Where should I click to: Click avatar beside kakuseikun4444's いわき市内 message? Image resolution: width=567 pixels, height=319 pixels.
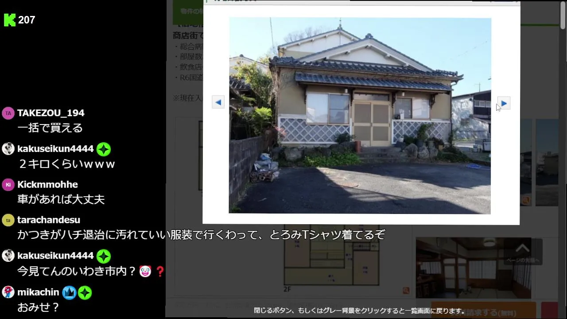click(x=8, y=256)
